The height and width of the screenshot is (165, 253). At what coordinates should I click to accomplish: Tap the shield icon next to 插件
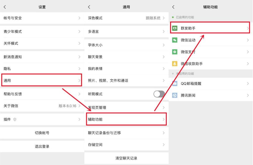[15, 119]
